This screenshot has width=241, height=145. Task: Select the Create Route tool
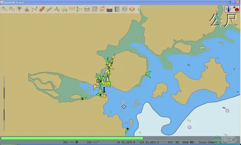(34, 9)
